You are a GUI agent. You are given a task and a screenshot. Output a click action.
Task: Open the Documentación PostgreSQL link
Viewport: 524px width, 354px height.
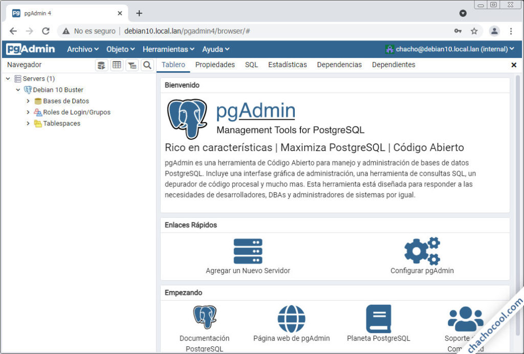coord(205,343)
